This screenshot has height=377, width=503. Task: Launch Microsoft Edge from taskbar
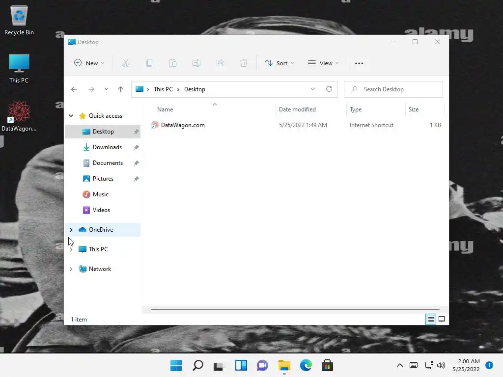[306, 365]
